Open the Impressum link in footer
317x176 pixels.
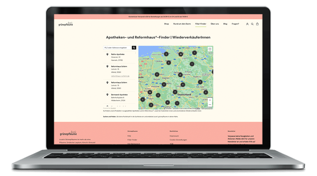click(x=174, y=136)
